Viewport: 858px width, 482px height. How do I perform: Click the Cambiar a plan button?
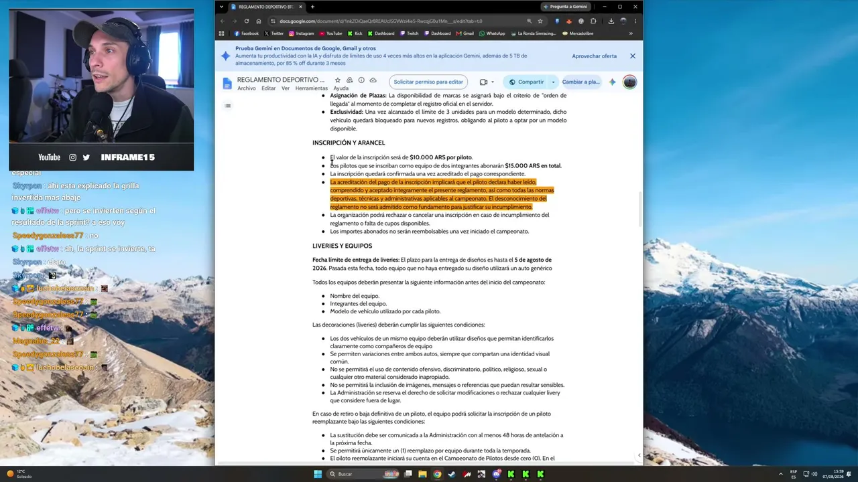point(580,82)
